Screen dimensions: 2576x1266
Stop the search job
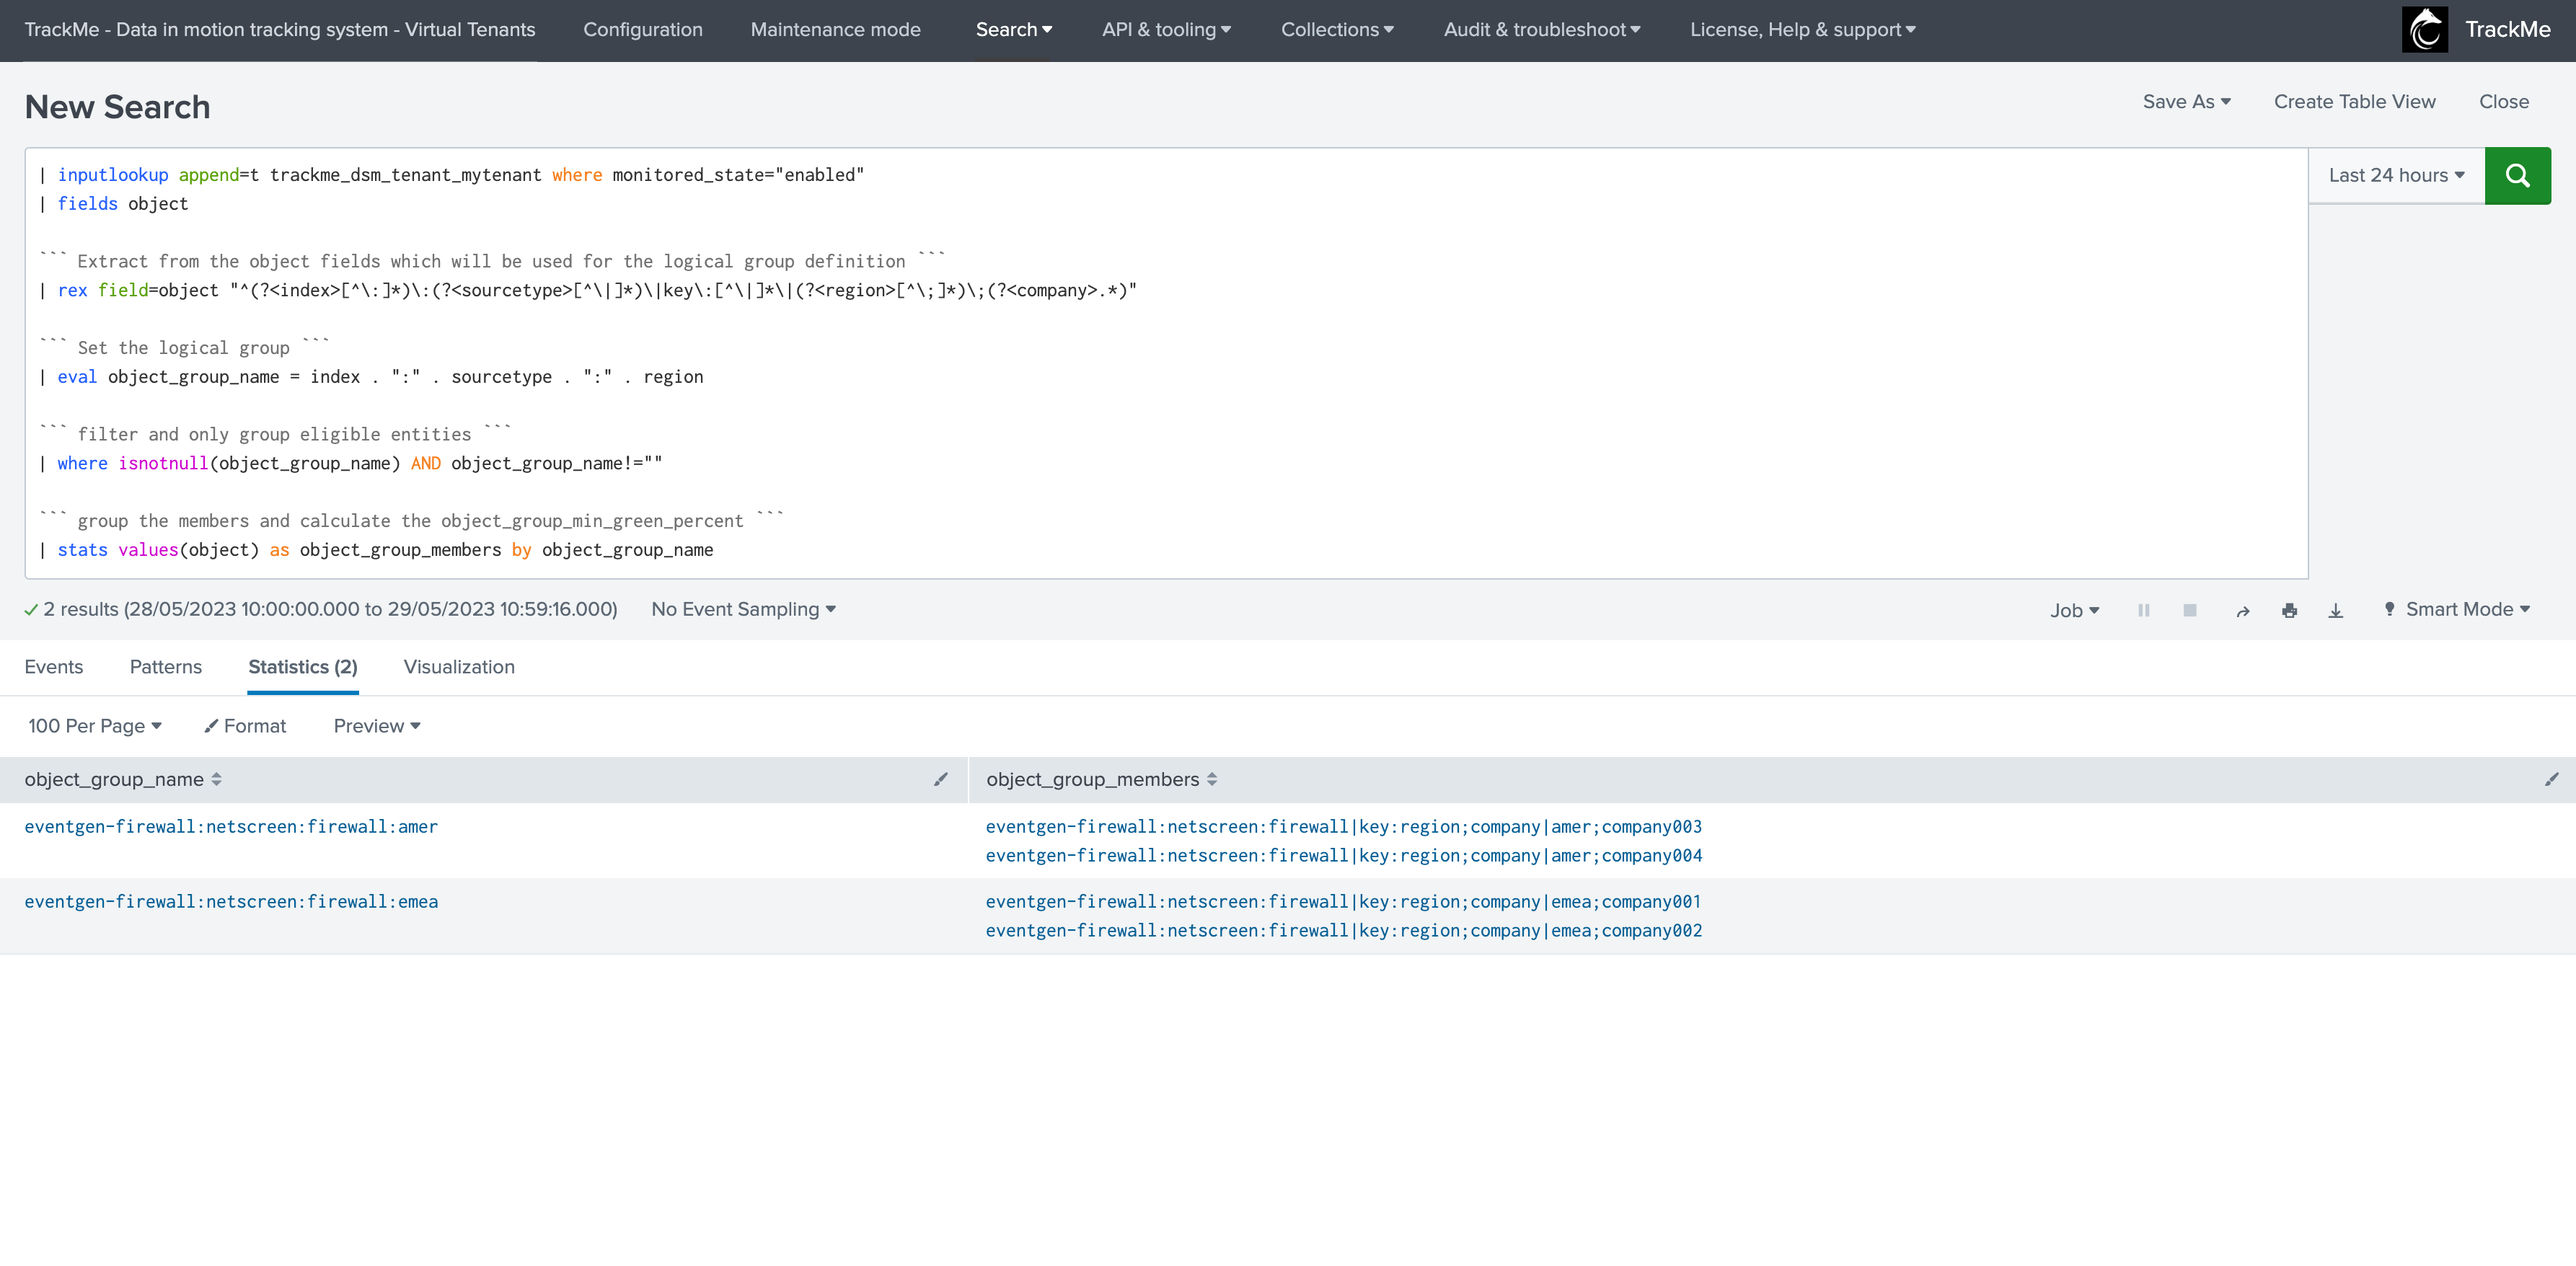coord(2190,610)
